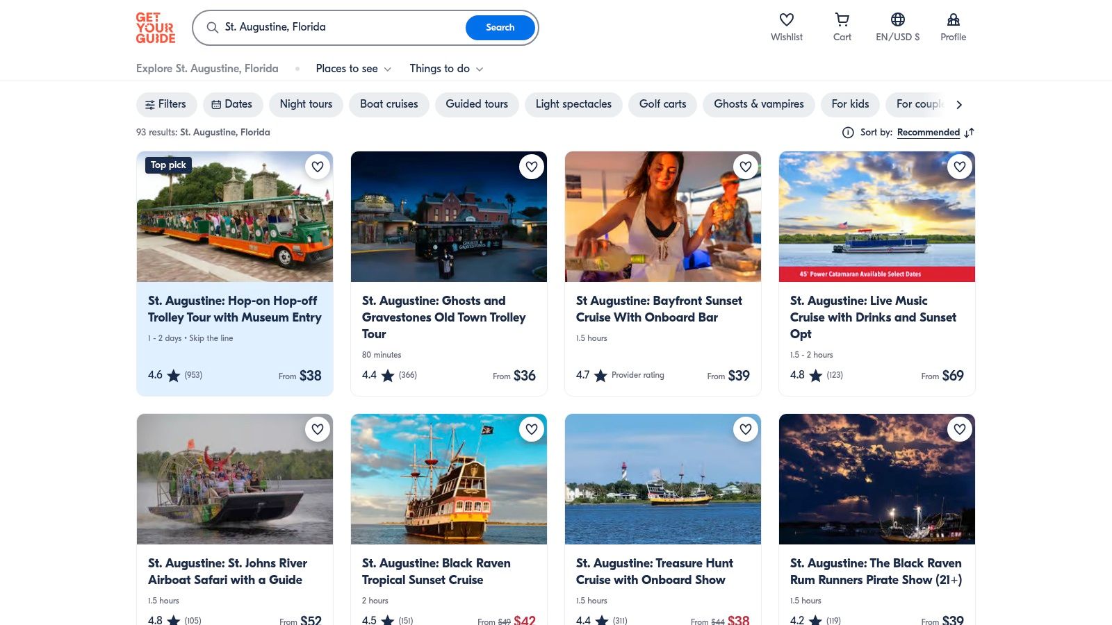Image resolution: width=1112 pixels, height=625 pixels.
Task: Select the Ghosts & vampires category
Action: click(x=758, y=104)
